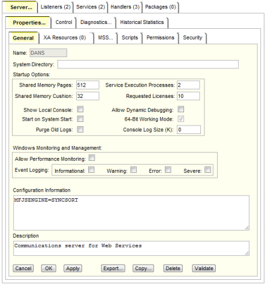This screenshot has height=284, width=265.
Task: Click the 64-Bit Working Mode checkbox
Action: [181, 119]
